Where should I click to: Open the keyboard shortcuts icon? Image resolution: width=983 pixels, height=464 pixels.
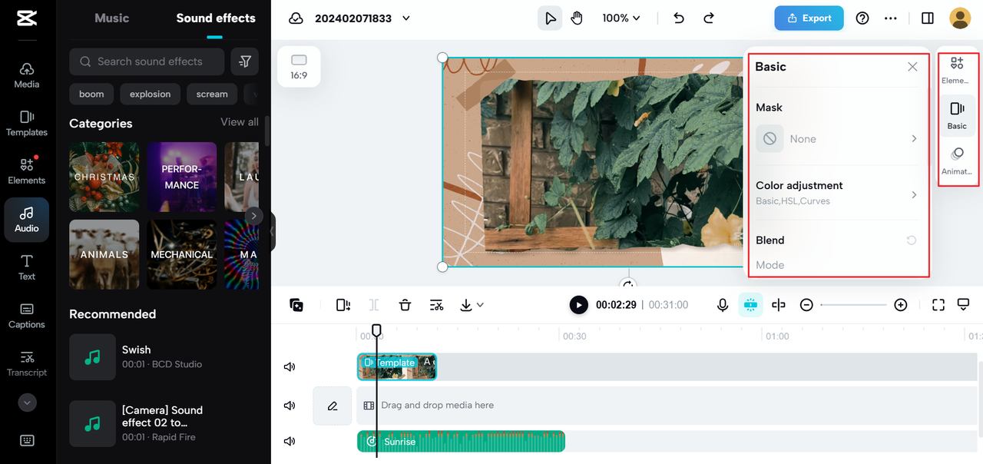(x=27, y=440)
